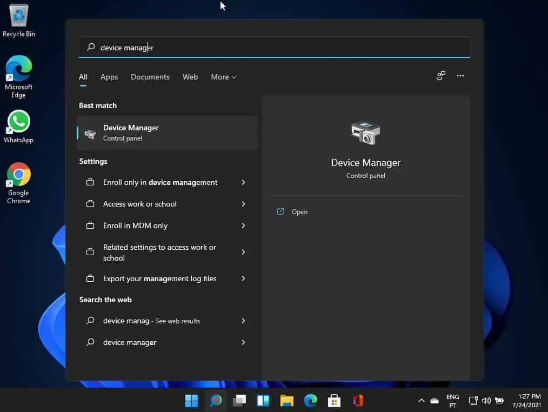Expand the More filter dropdown
Screen dimensions: 548x412
223,77
